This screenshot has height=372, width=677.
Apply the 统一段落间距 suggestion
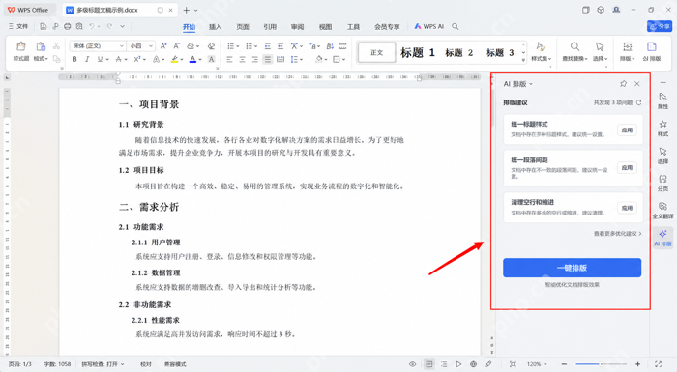[x=627, y=167]
